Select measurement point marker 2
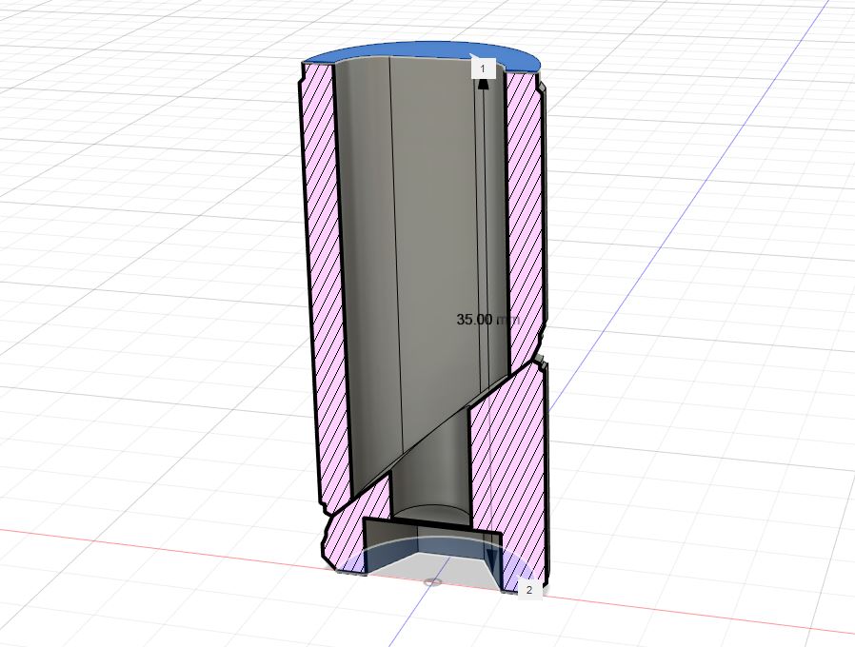Viewport: 855px width, 647px height. click(x=528, y=590)
